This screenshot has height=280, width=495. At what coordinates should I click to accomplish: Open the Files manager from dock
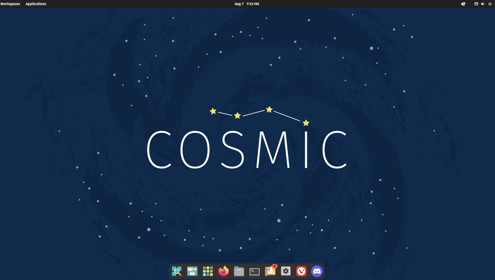239,271
